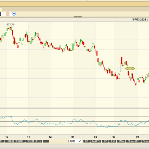
Task: Select the Slow-STC indicator
Action: 134,141
